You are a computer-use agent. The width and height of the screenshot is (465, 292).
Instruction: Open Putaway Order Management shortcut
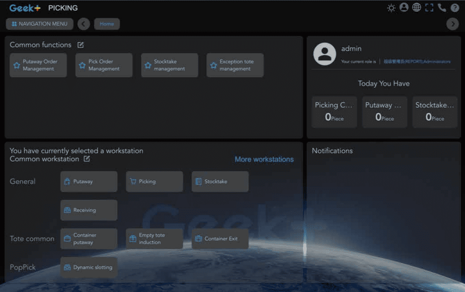tap(38, 65)
